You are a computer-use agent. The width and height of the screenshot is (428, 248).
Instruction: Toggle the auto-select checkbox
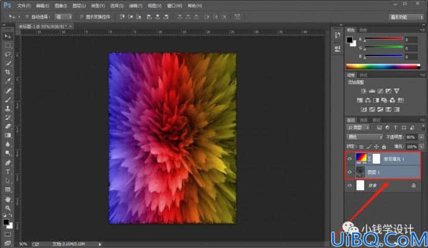point(27,17)
